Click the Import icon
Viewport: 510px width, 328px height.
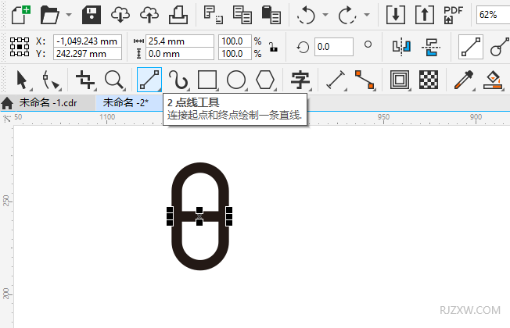coord(396,15)
